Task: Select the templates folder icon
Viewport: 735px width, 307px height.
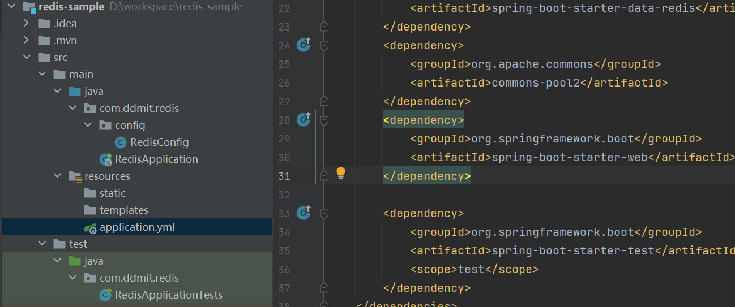Action: point(89,210)
